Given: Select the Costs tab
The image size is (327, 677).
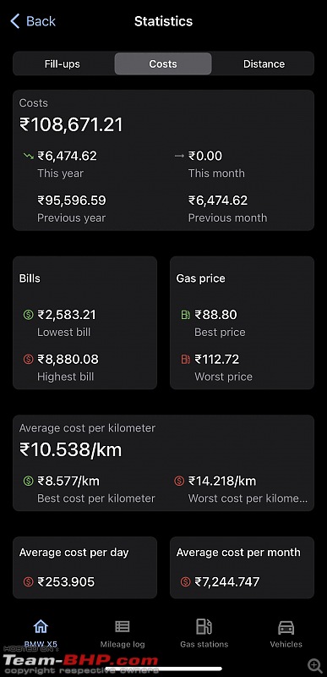Looking at the screenshot, I should [x=163, y=64].
